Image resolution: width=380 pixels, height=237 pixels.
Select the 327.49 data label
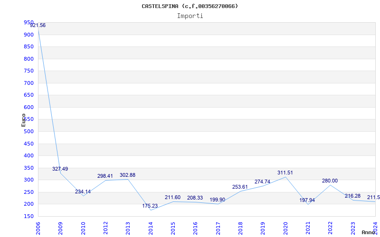pyautogui.click(x=60, y=169)
